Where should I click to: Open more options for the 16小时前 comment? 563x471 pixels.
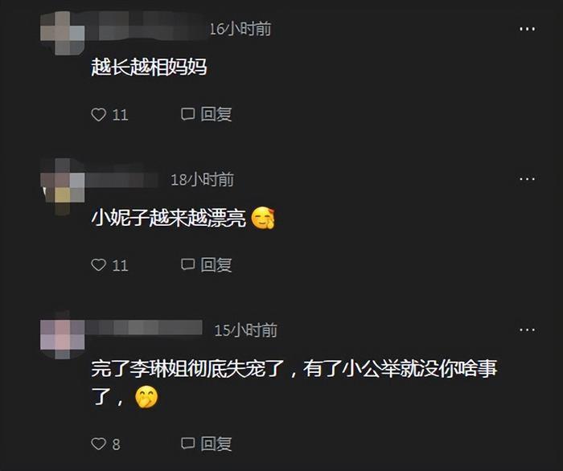(527, 29)
